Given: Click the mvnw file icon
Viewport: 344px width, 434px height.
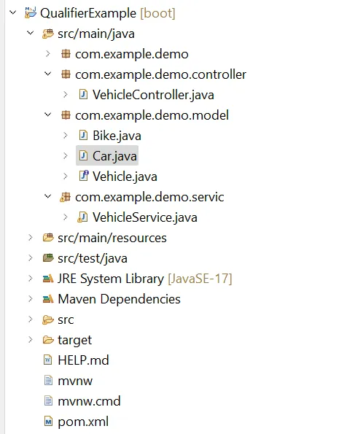Looking at the screenshot, I should 48,380.
